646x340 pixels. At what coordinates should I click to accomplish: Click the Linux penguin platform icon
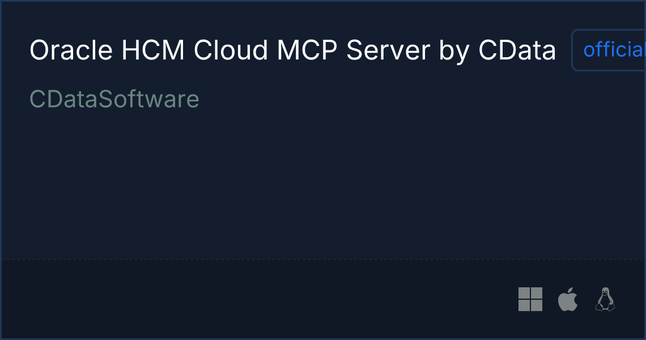coord(605,299)
